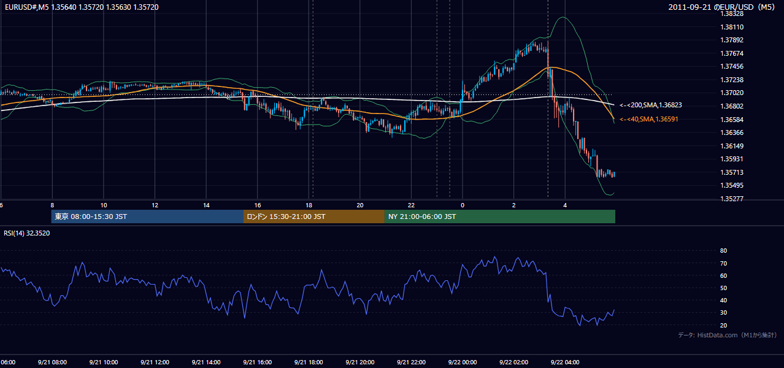
Task: Click bottom time label 9/21 18:00
Action: pos(309,362)
